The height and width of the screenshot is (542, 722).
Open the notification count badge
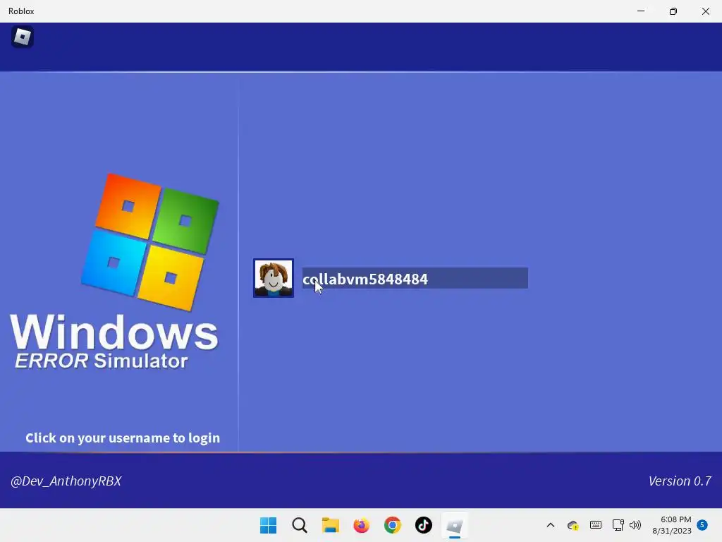[702, 524]
